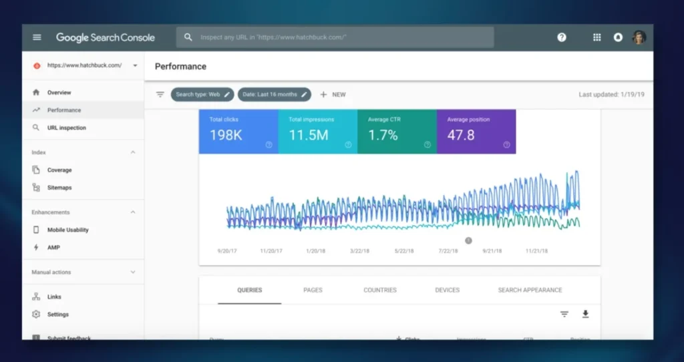Toggle the Total impressions metric card

point(317,132)
